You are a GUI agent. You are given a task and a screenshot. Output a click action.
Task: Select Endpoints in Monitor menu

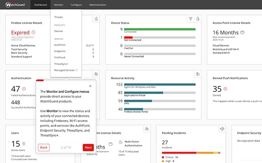click(60, 51)
